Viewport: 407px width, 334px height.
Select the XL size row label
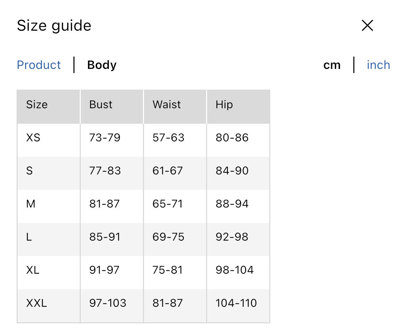(x=33, y=270)
